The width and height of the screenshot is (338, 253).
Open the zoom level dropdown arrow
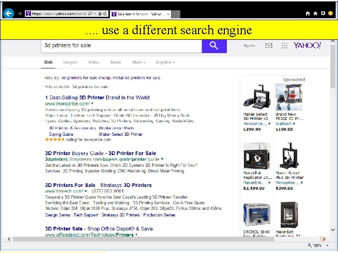tap(327, 246)
